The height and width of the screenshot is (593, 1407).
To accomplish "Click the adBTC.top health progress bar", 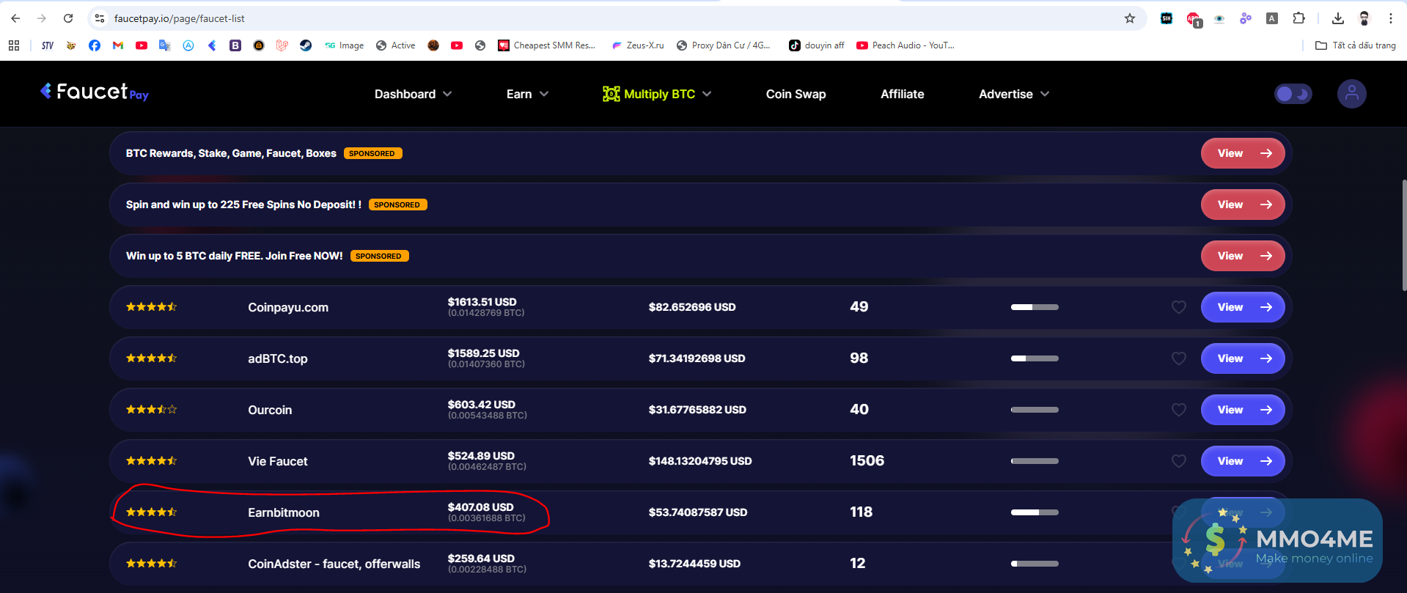I will click(1035, 358).
